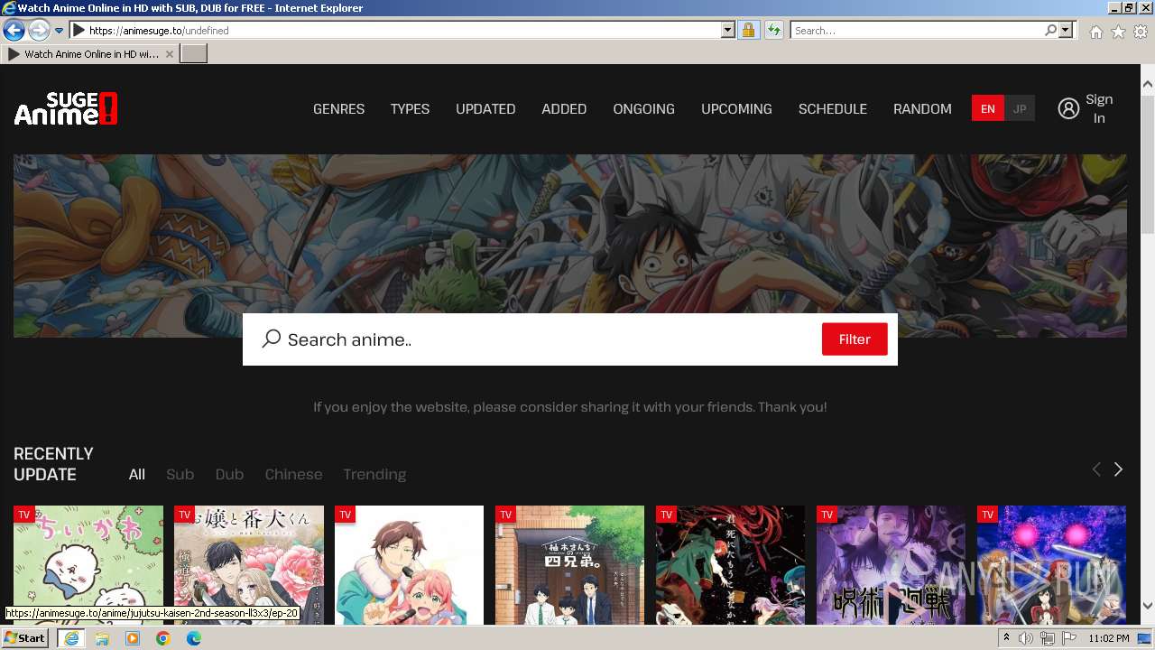Click the user account icon

point(1068,108)
